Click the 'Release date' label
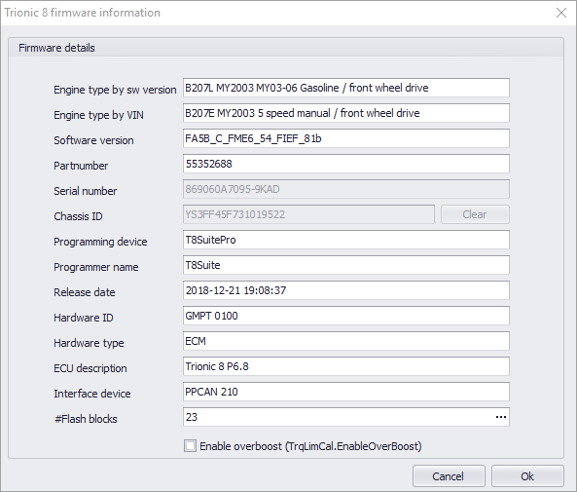Image resolution: width=577 pixels, height=492 pixels. pyautogui.click(x=85, y=292)
